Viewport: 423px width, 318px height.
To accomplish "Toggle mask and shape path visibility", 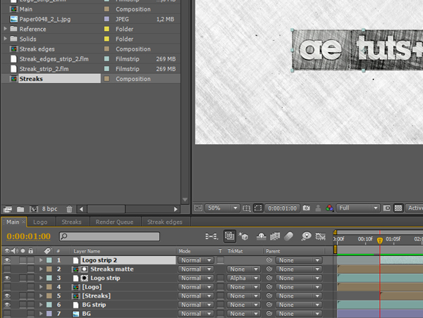I will pos(258,208).
